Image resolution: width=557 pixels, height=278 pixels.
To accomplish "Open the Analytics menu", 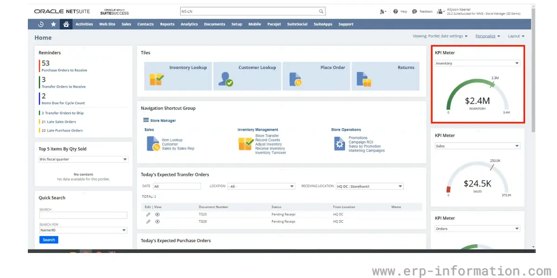I will 189,24.
